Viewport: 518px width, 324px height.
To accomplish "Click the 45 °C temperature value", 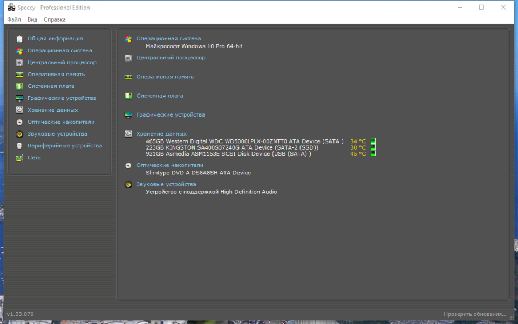I will point(358,154).
